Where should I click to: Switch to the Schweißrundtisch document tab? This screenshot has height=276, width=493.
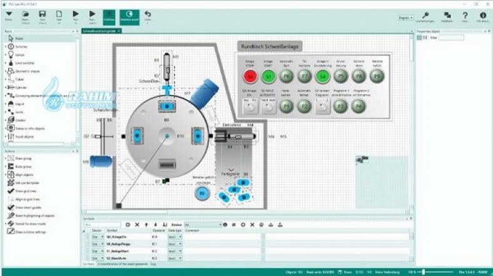[x=99, y=31]
